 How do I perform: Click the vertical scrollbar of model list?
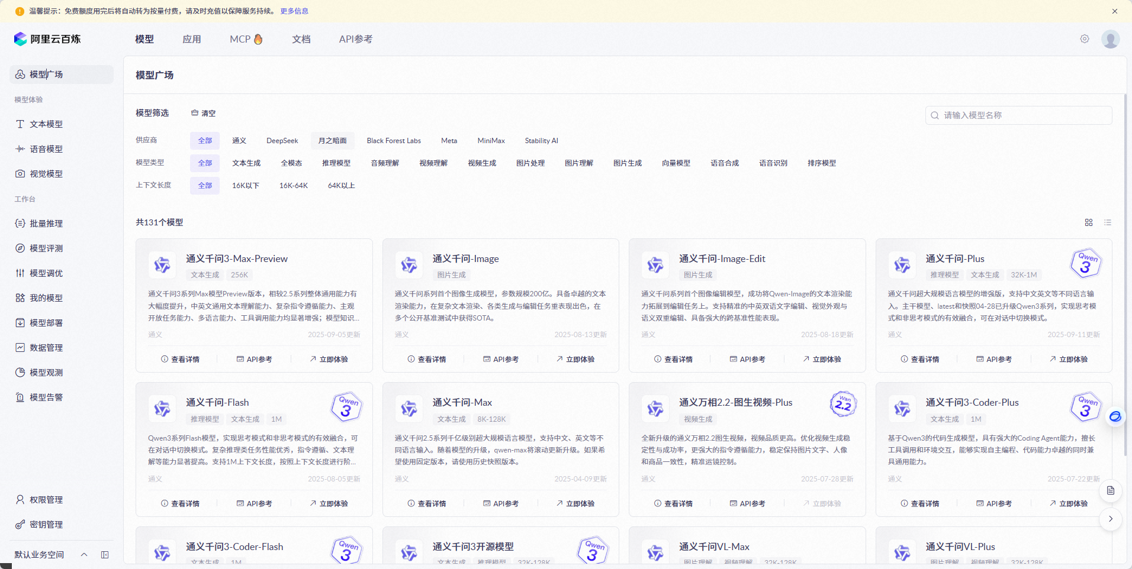point(1125,275)
